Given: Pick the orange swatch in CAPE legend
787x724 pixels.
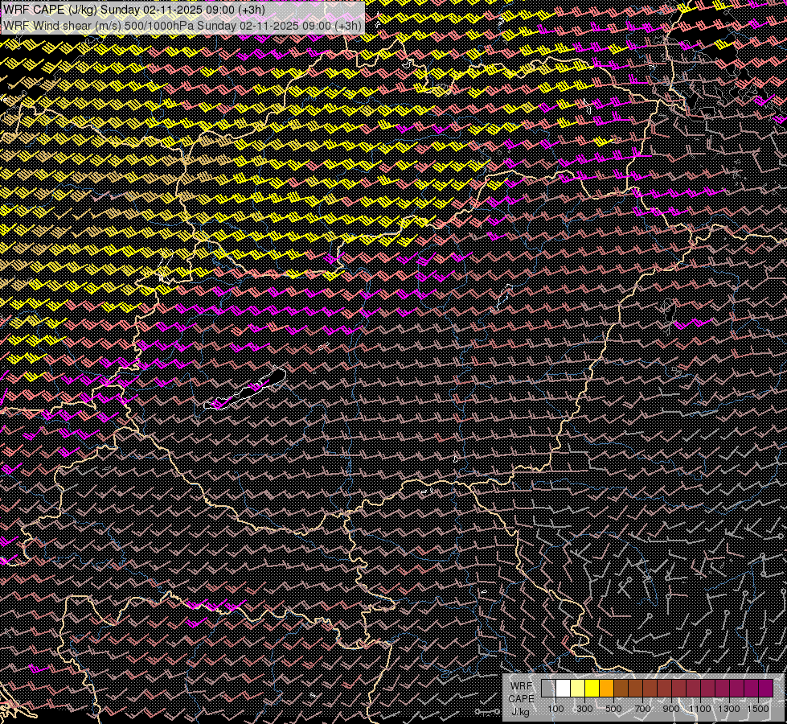Looking at the screenshot, I should [606, 688].
